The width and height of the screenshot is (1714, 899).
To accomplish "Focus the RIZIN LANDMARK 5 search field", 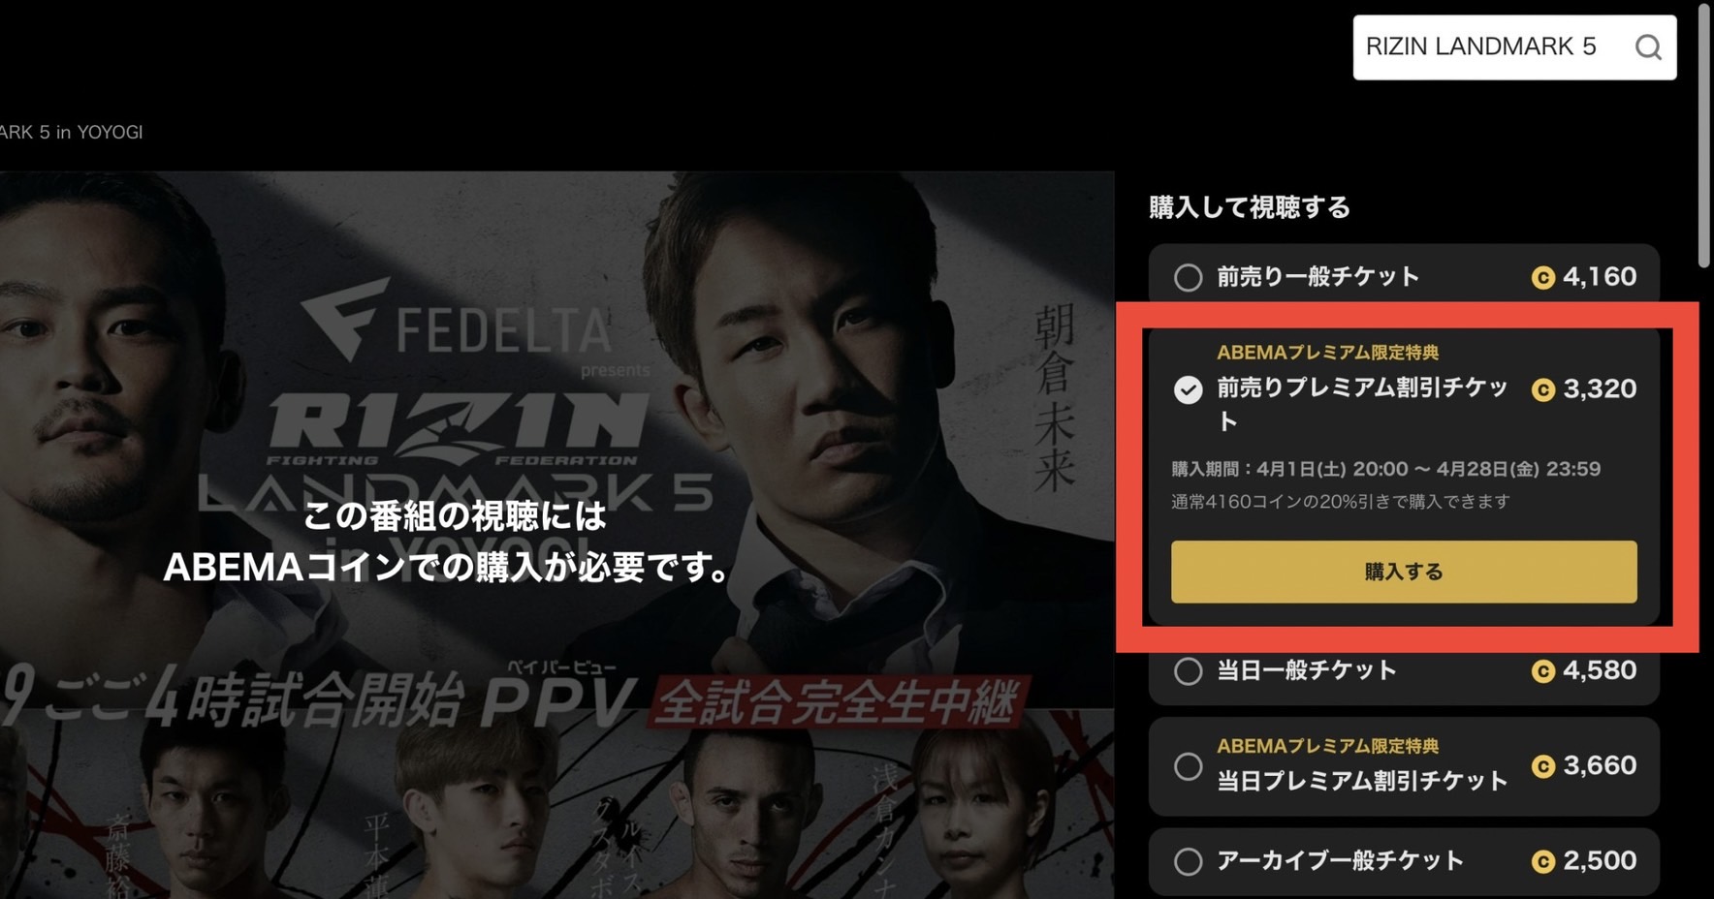I will [x=1493, y=46].
